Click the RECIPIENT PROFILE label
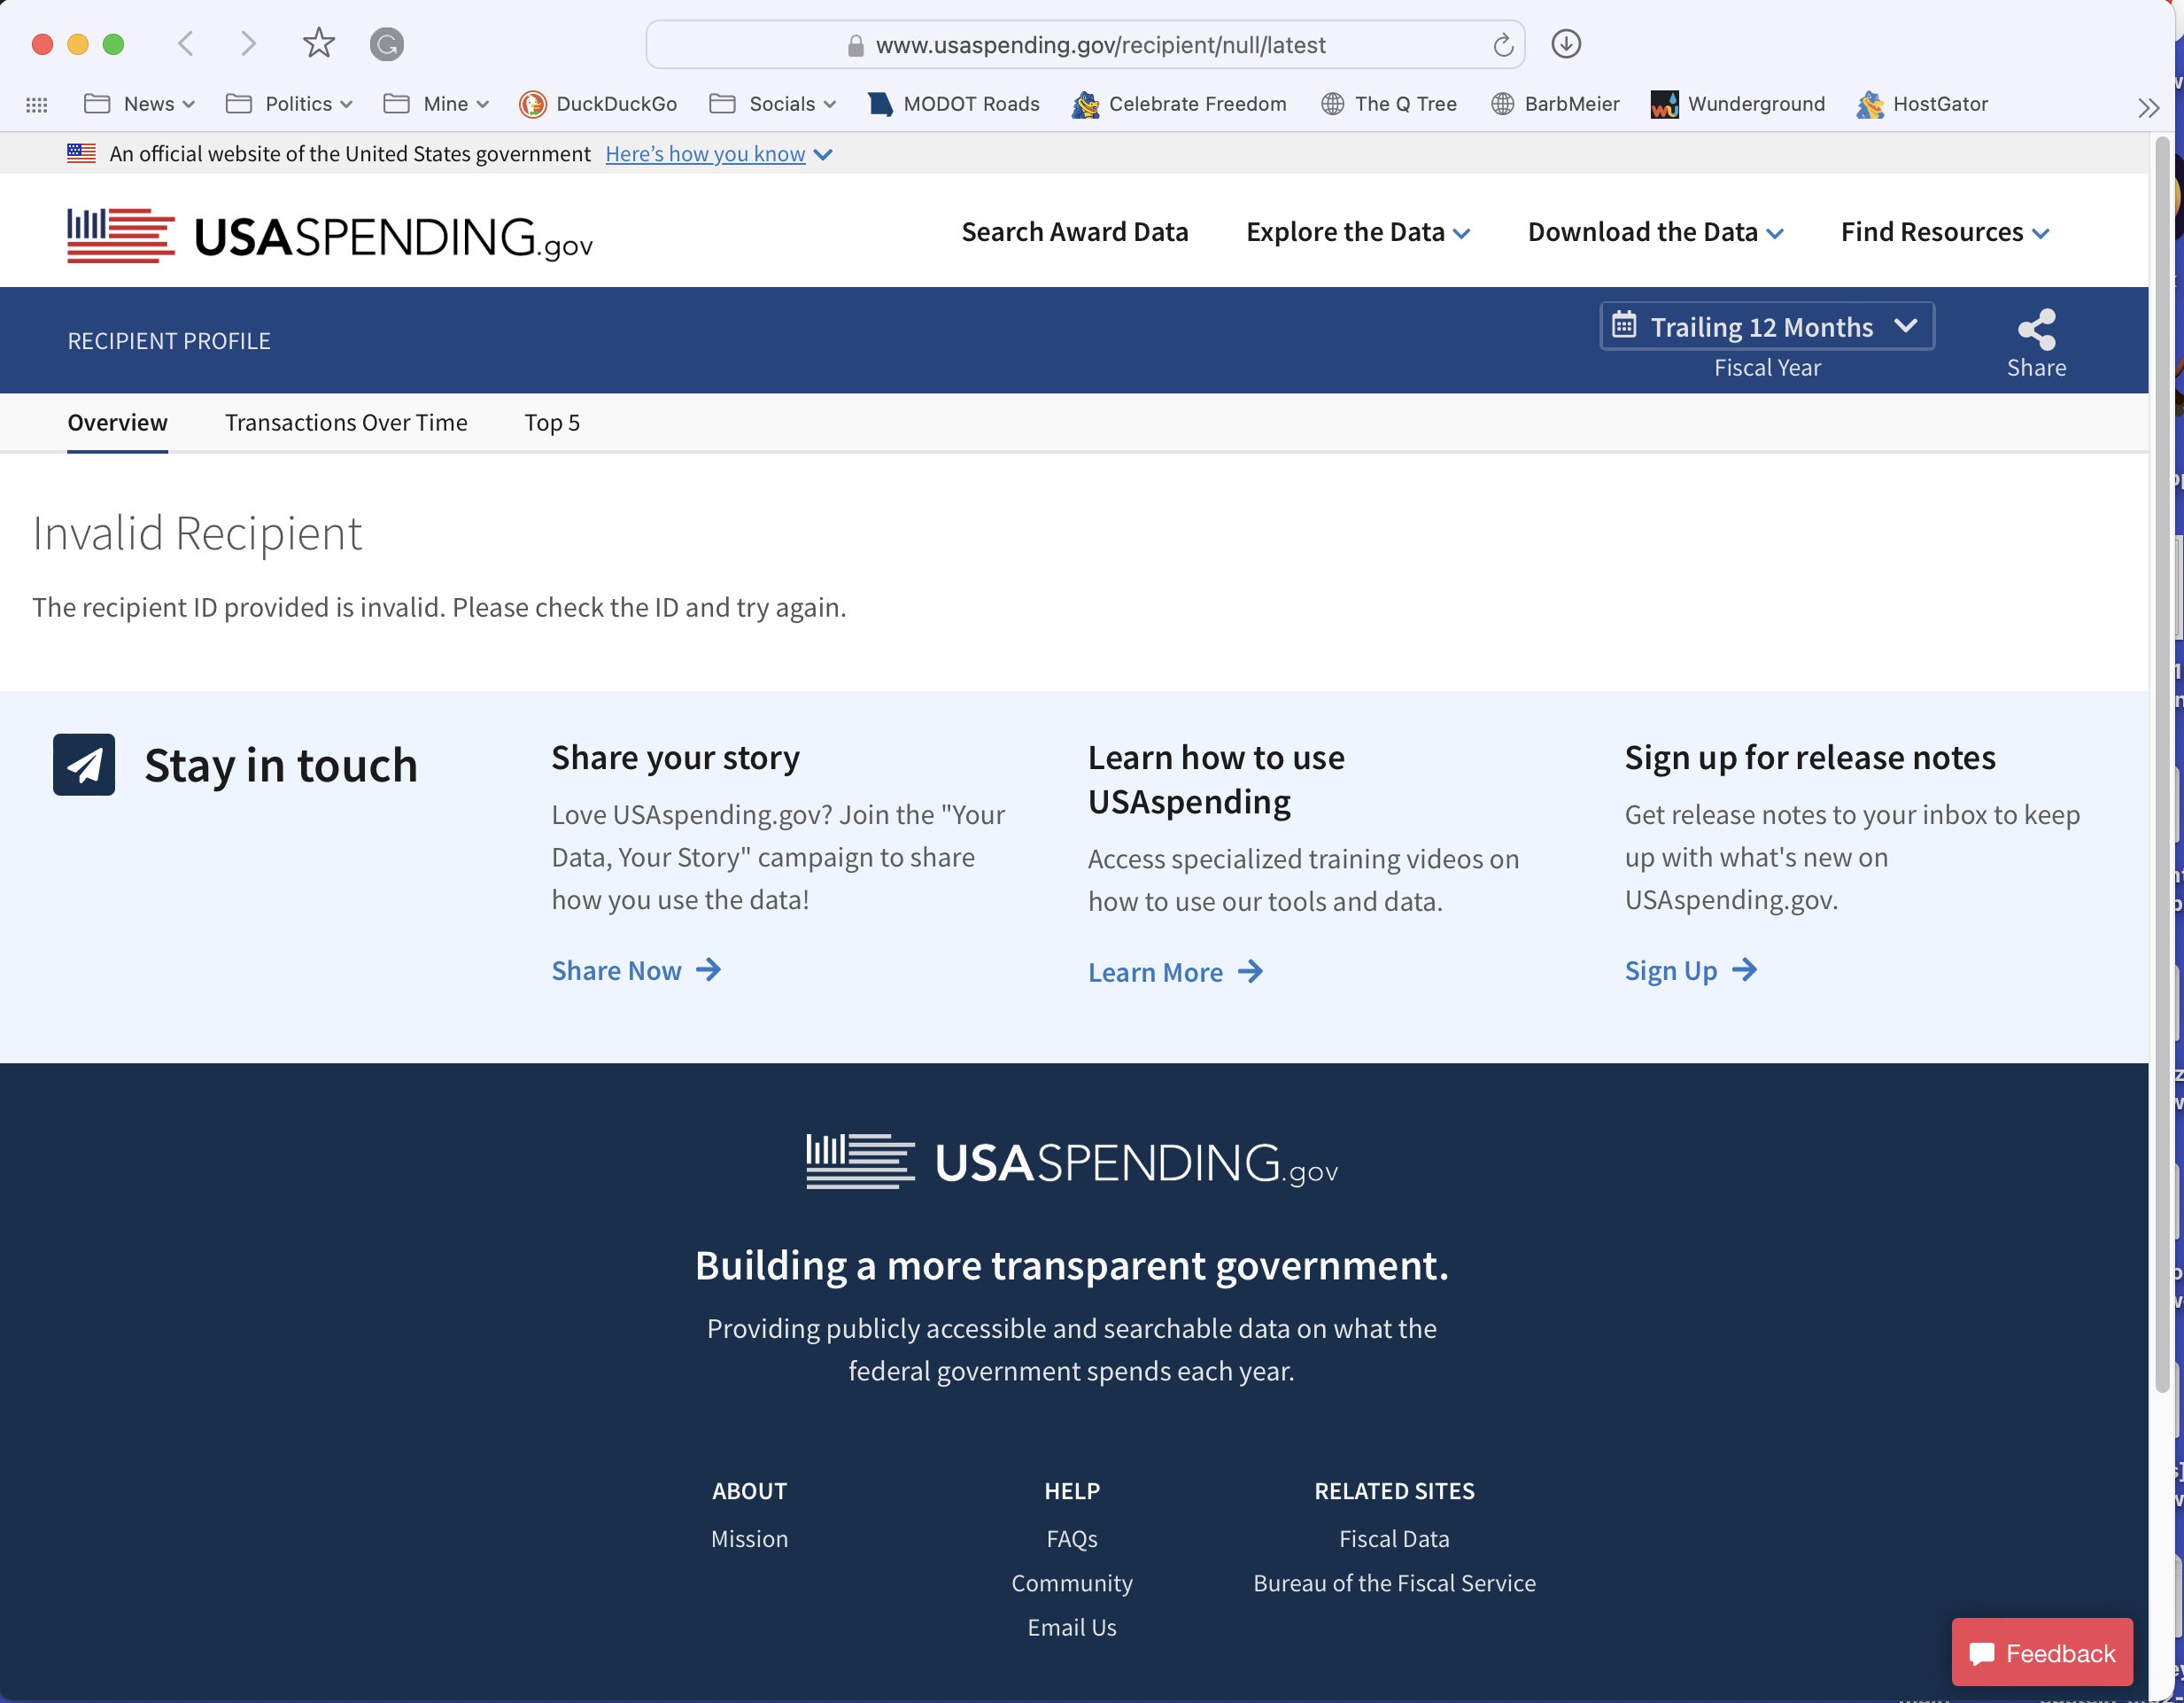Image resolution: width=2184 pixels, height=1703 pixels. click(x=169, y=341)
